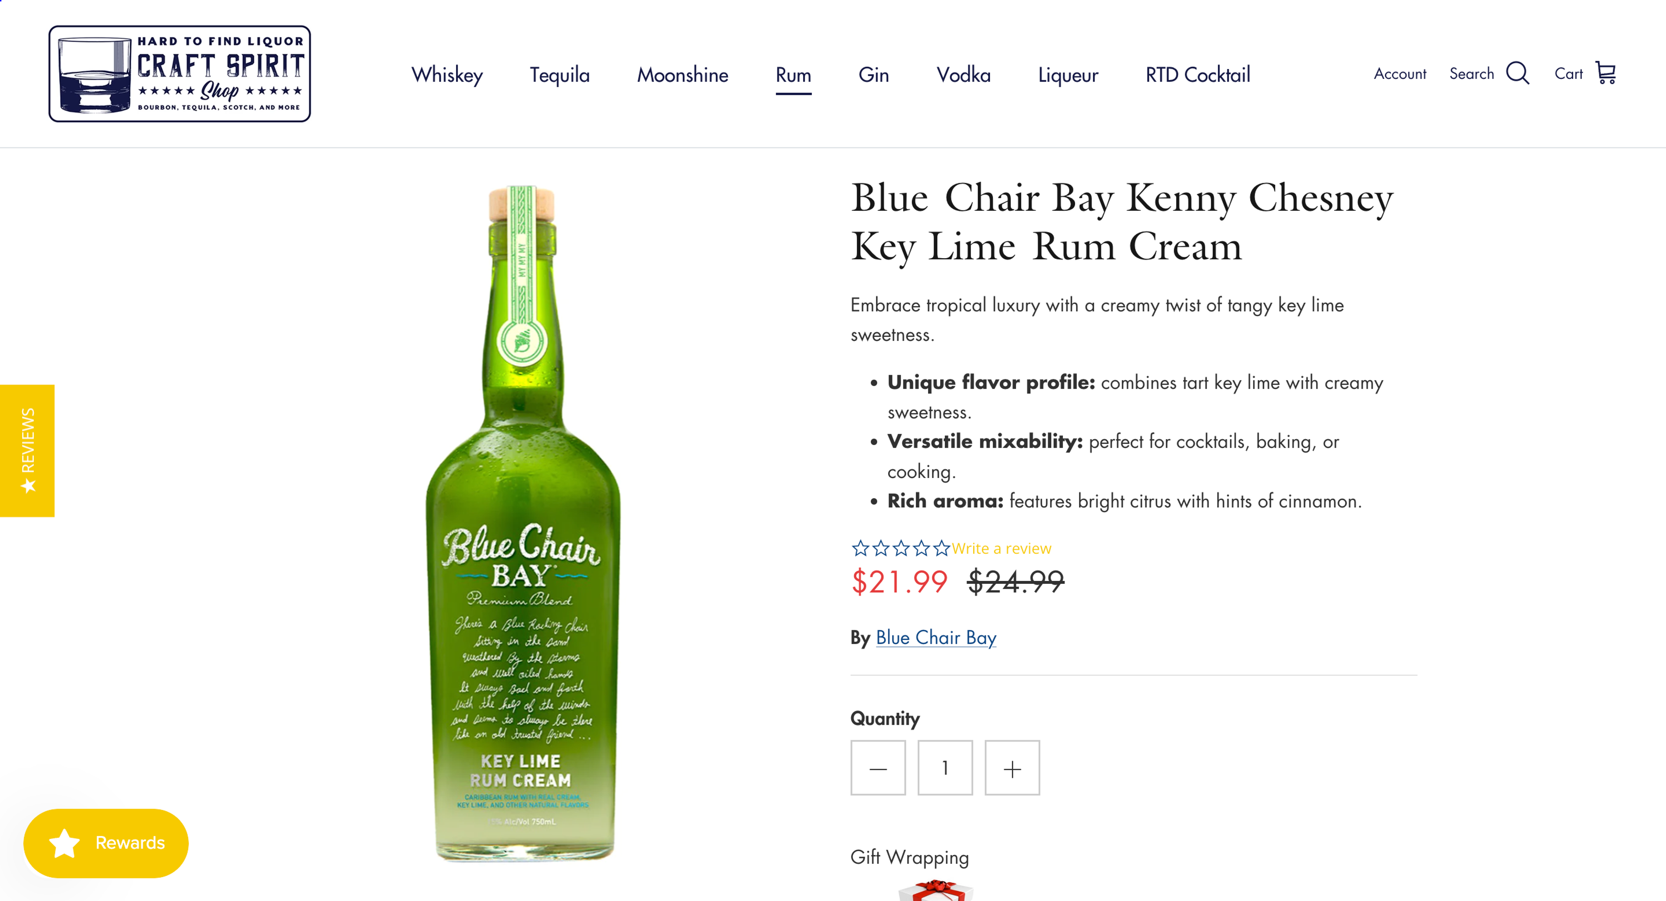The height and width of the screenshot is (901, 1666).
Task: Open the Tequila menu item
Action: pos(559,75)
